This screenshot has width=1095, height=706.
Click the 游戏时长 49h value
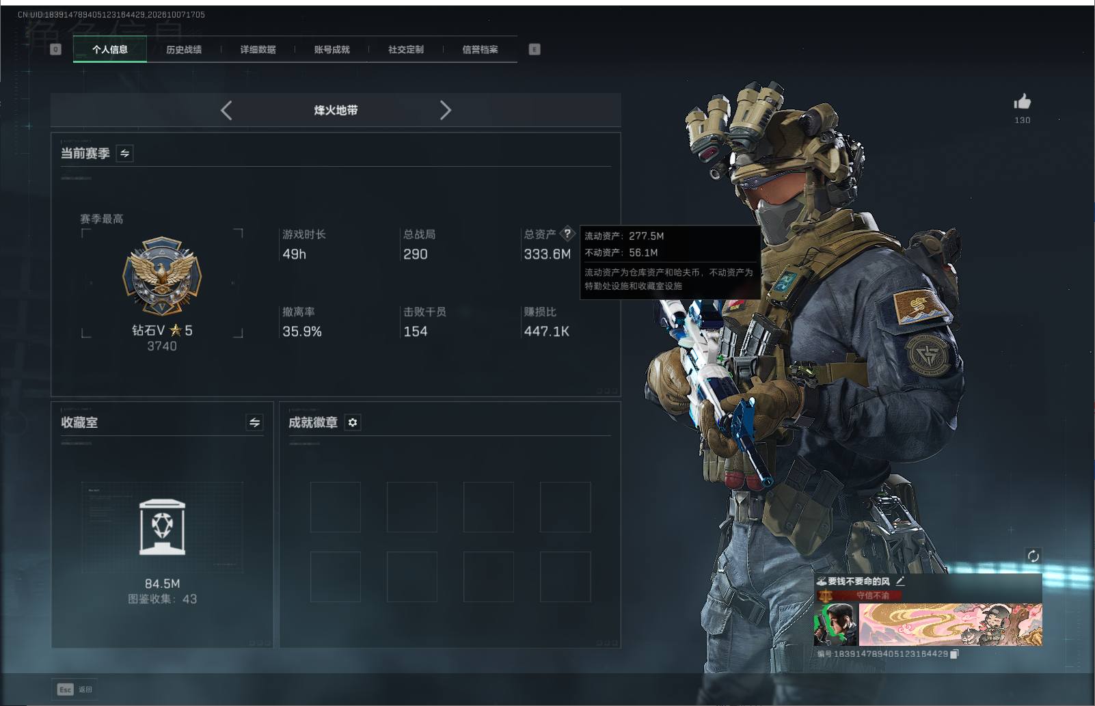(x=295, y=254)
